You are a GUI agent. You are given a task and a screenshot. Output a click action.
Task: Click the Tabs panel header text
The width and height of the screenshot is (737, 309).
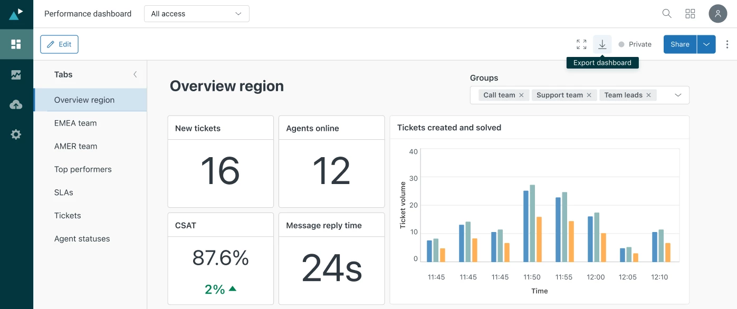tap(63, 74)
